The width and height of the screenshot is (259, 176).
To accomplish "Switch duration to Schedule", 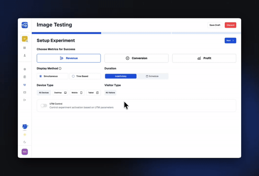I will coord(152,76).
